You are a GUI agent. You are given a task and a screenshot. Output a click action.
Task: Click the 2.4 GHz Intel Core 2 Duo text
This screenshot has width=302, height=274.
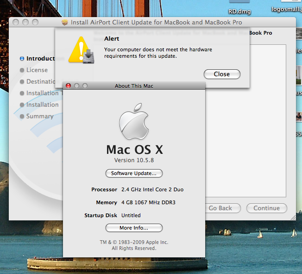click(152, 189)
